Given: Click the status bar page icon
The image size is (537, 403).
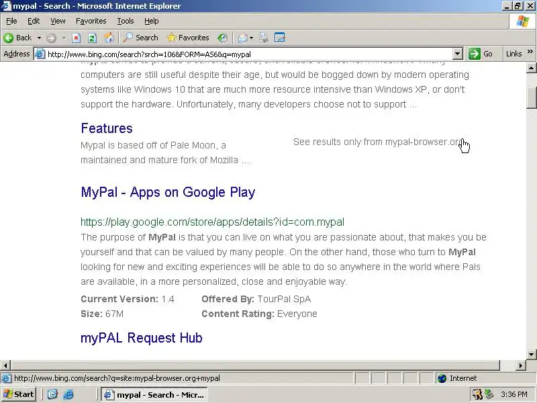Looking at the screenshot, I should (6, 378).
